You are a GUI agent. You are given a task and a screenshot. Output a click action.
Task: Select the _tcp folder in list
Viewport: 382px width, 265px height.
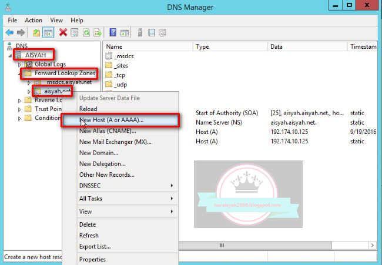[x=119, y=75]
